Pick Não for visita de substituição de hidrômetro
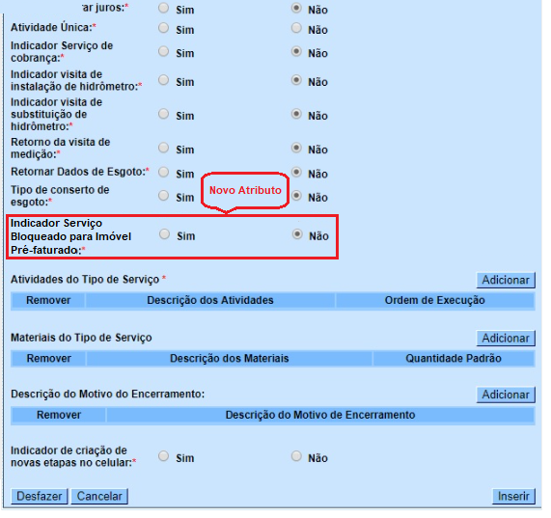The height and width of the screenshot is (518, 551). [x=296, y=114]
